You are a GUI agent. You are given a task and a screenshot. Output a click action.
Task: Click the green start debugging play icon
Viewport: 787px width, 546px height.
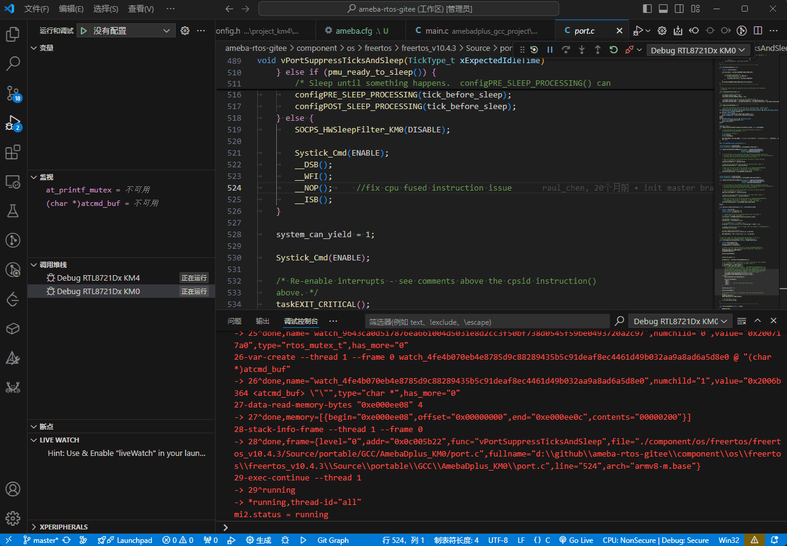click(x=84, y=31)
